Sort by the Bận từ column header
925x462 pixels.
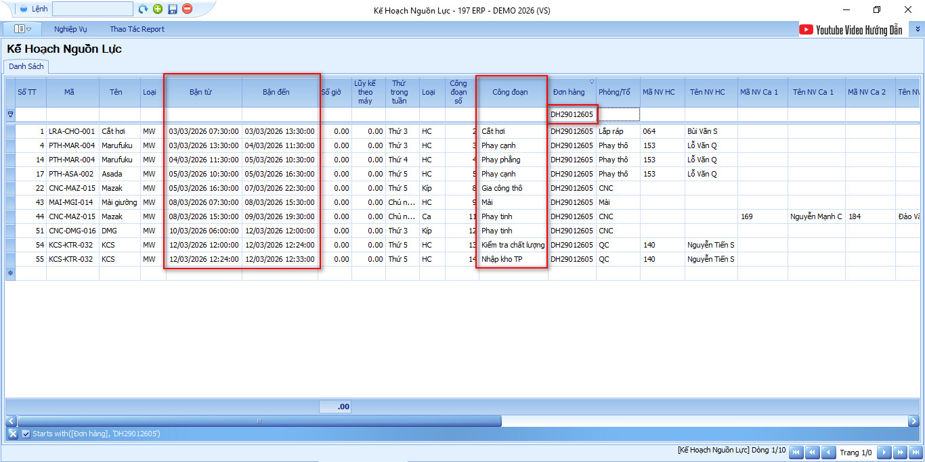pyautogui.click(x=201, y=92)
